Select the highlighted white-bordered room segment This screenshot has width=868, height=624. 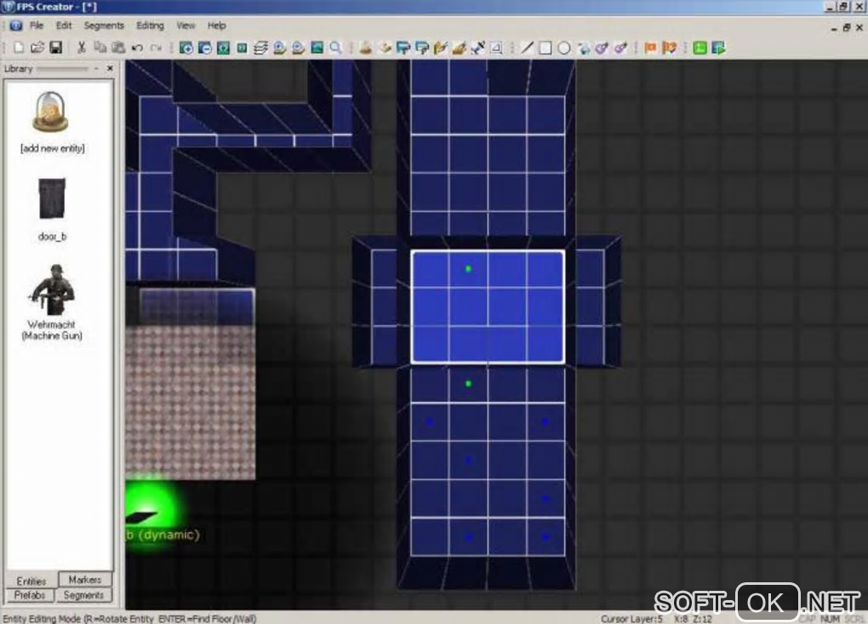tap(488, 307)
